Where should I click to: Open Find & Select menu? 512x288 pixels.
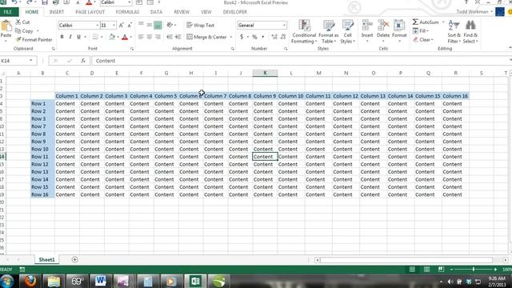click(x=470, y=32)
